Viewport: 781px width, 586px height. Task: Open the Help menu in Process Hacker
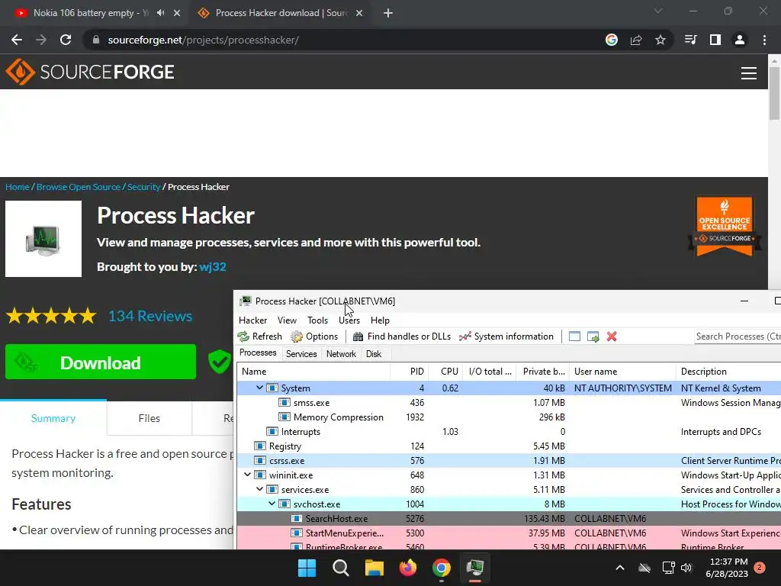(x=380, y=320)
